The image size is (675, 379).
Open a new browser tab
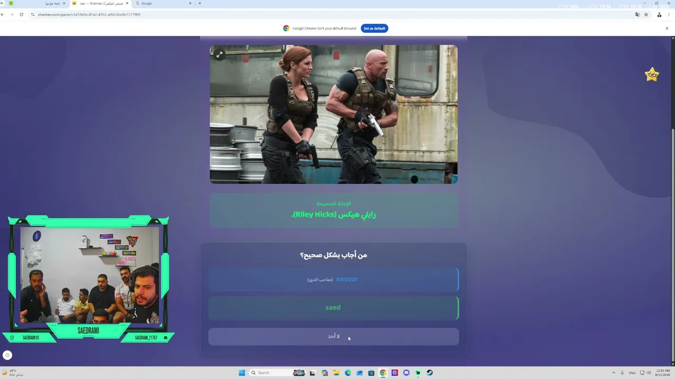(x=199, y=3)
